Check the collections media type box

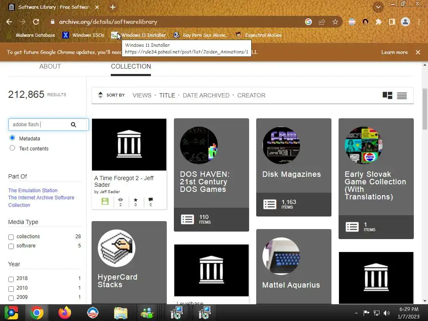click(11, 237)
